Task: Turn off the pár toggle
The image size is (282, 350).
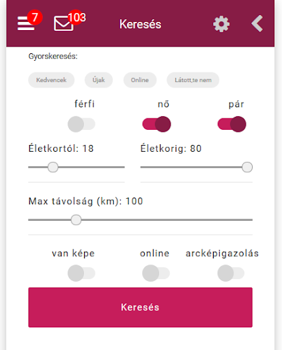Action: pyautogui.click(x=231, y=124)
